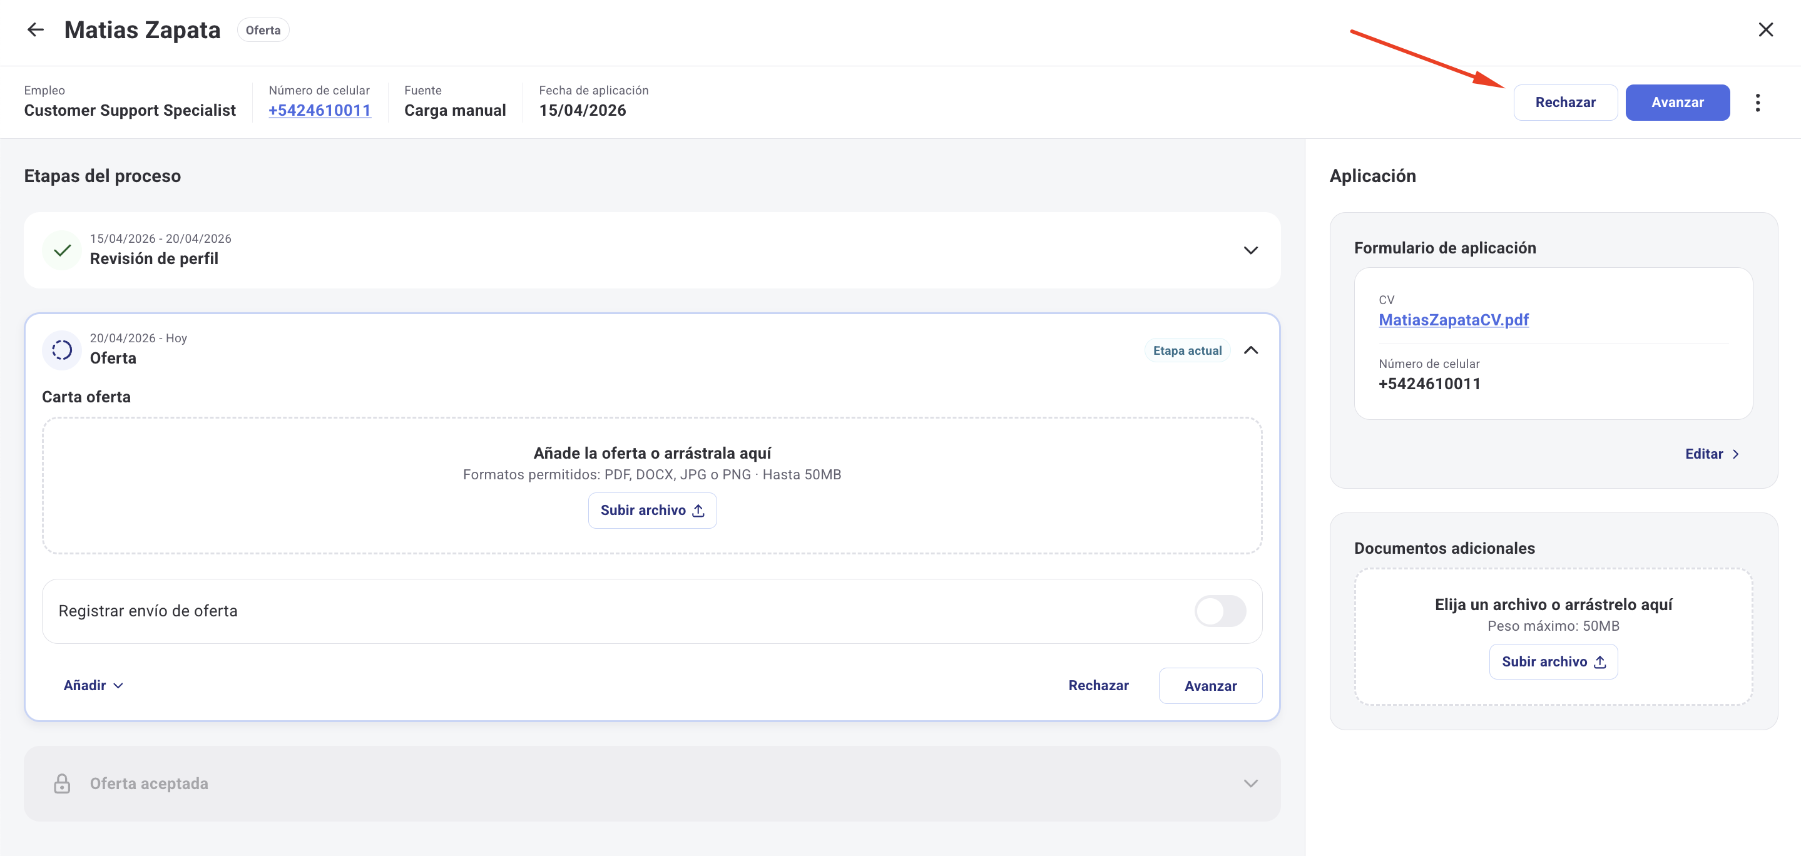Collapse the current Oferta stage
This screenshot has height=856, width=1801.
tap(1250, 350)
